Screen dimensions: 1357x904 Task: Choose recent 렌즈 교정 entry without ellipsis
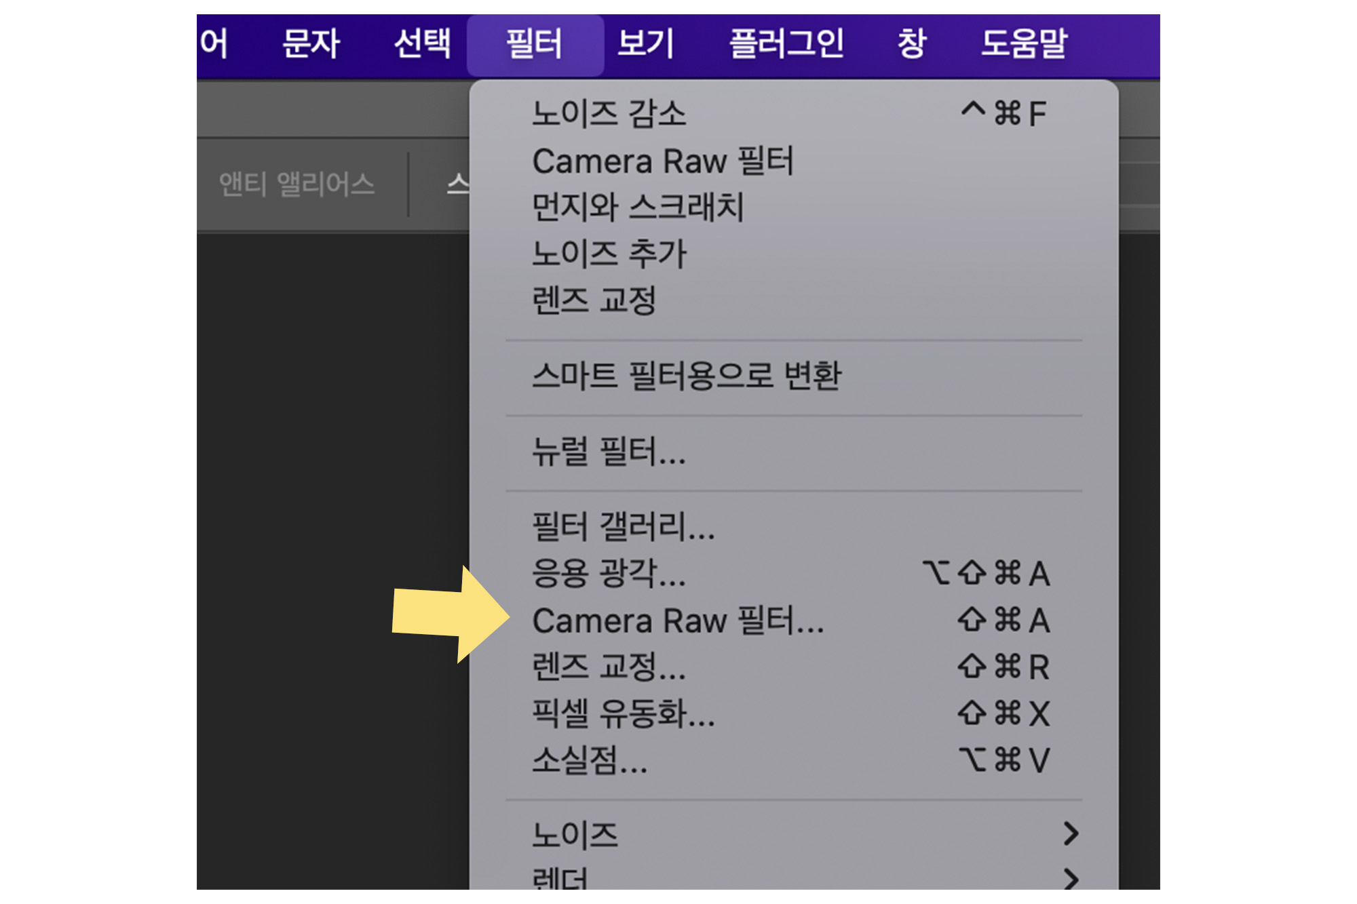pyautogui.click(x=594, y=300)
